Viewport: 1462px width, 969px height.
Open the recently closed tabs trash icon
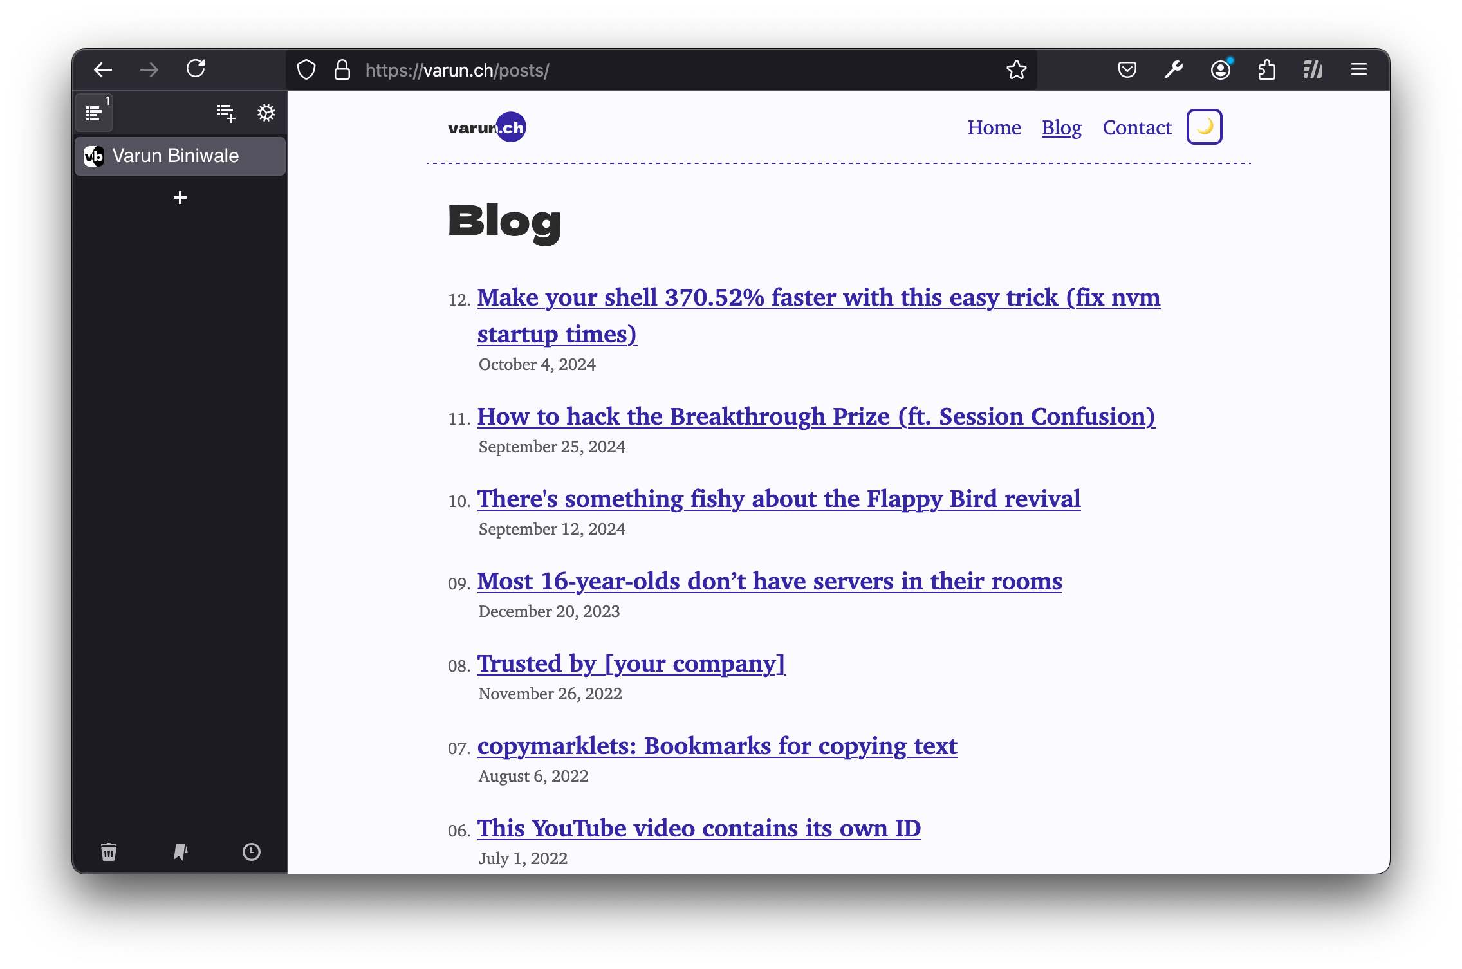tap(109, 852)
